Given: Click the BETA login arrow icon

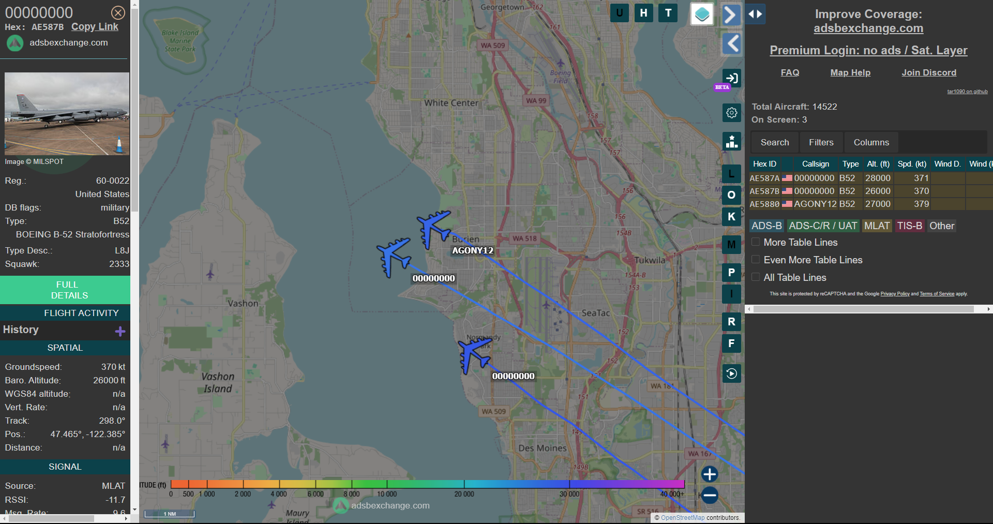Looking at the screenshot, I should click(x=731, y=78).
